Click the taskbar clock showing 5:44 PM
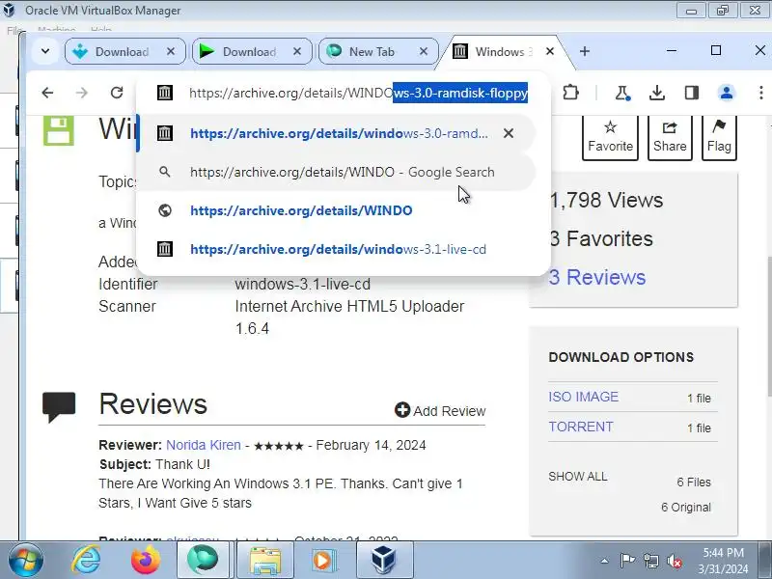This screenshot has width=772, height=579. (x=723, y=561)
